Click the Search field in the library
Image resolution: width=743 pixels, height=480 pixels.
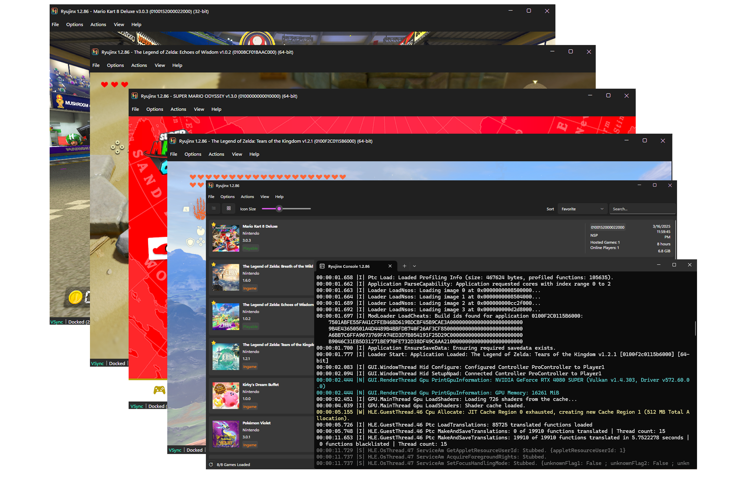click(x=643, y=209)
